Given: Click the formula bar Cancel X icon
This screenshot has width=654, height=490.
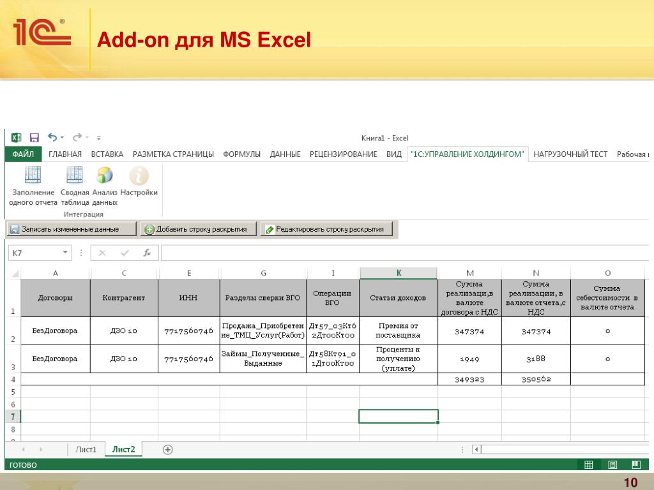Looking at the screenshot, I should (102, 253).
